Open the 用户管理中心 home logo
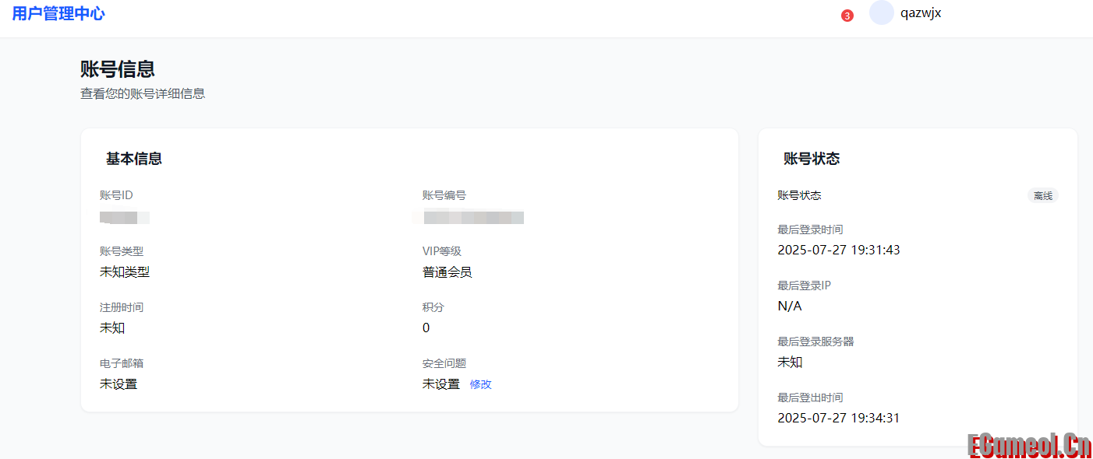The image size is (1093, 459). (x=58, y=12)
